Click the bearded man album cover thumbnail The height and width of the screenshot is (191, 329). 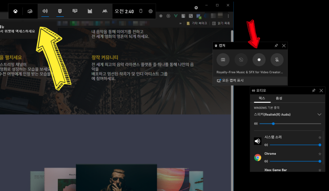click(116, 178)
